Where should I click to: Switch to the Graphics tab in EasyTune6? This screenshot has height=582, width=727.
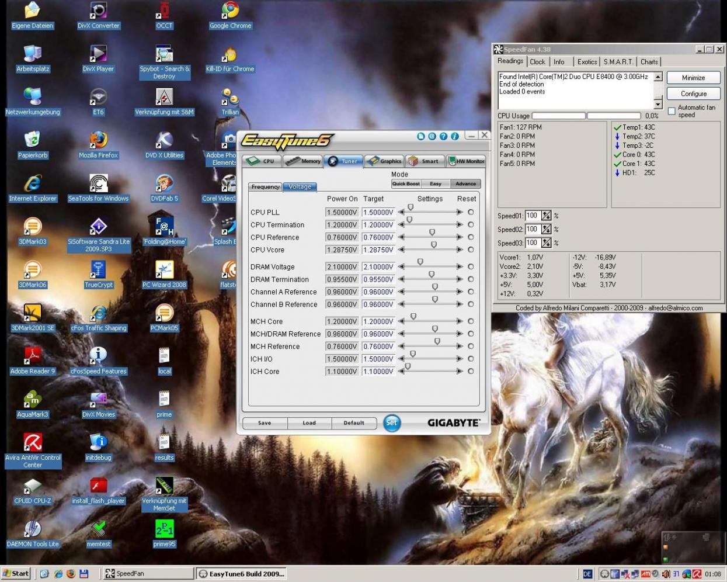(x=384, y=161)
